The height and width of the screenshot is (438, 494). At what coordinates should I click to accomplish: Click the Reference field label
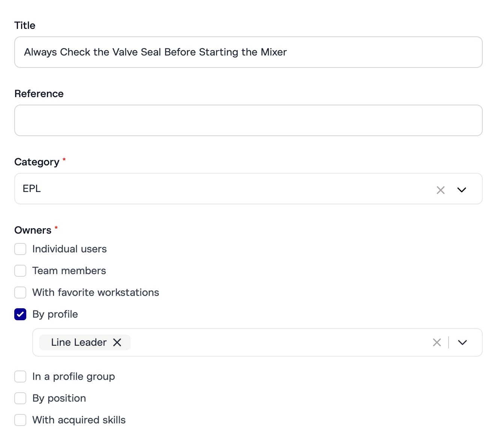coord(39,94)
